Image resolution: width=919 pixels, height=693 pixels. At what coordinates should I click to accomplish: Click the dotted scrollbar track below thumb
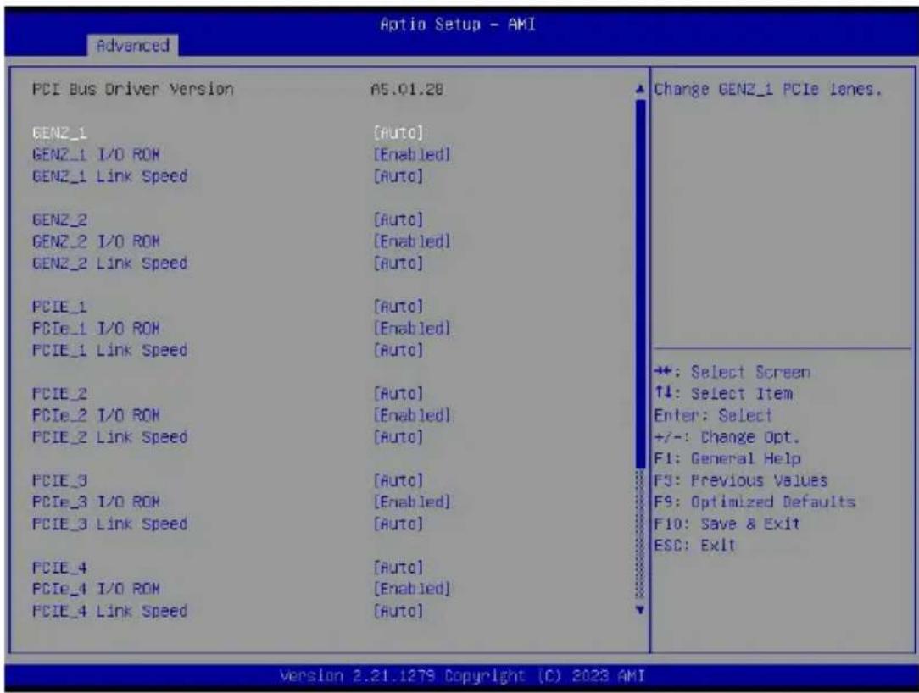[x=640, y=536]
